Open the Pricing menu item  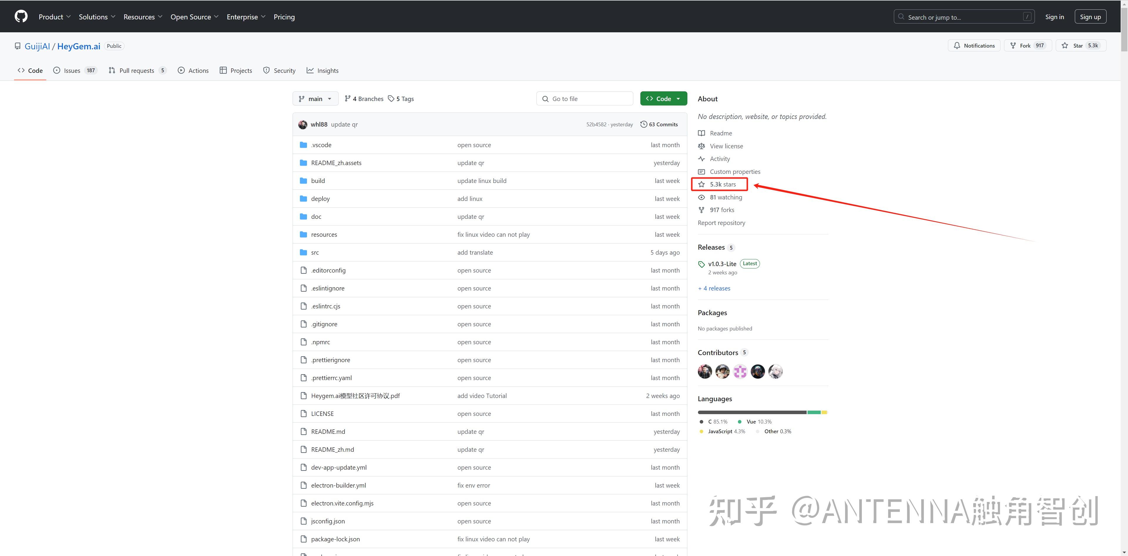click(x=284, y=17)
